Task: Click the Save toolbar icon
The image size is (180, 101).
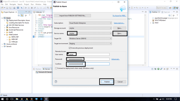Action: point(7,8)
